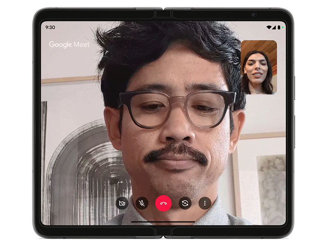The width and height of the screenshot is (328, 246).
Task: Tap the crossed-out video camera icon
Action: tap(122, 203)
